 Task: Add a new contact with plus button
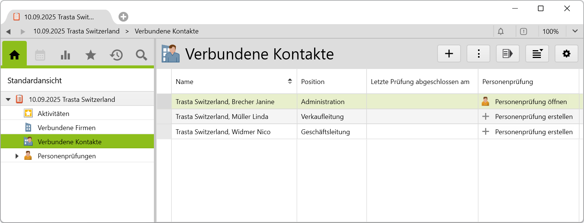coord(449,54)
